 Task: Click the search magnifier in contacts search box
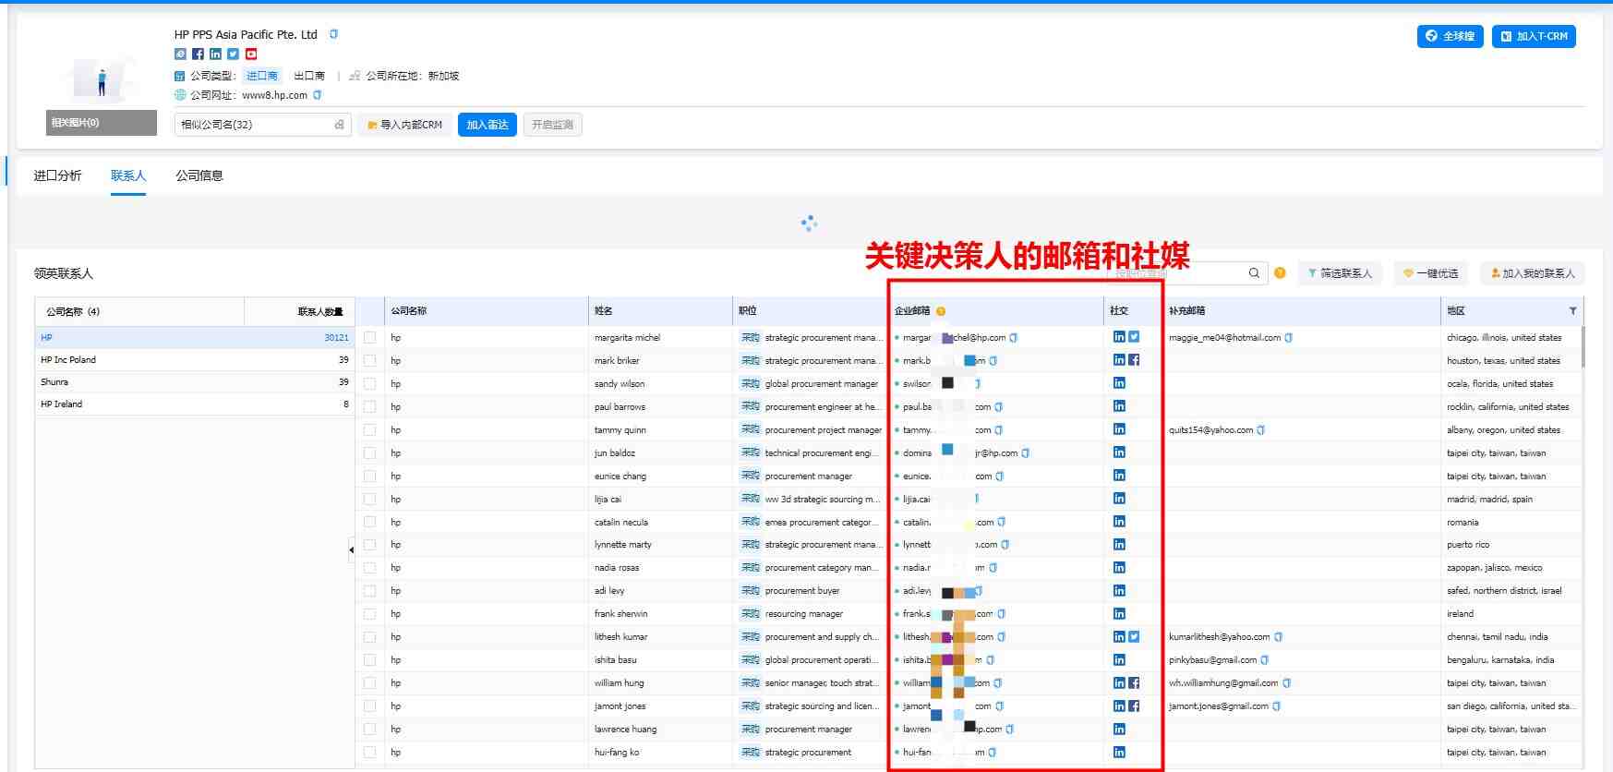point(1254,273)
